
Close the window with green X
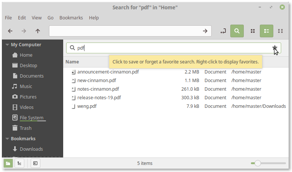pyautogui.click(x=282, y=7)
